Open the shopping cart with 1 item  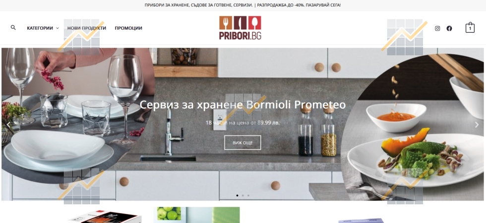[470, 28]
